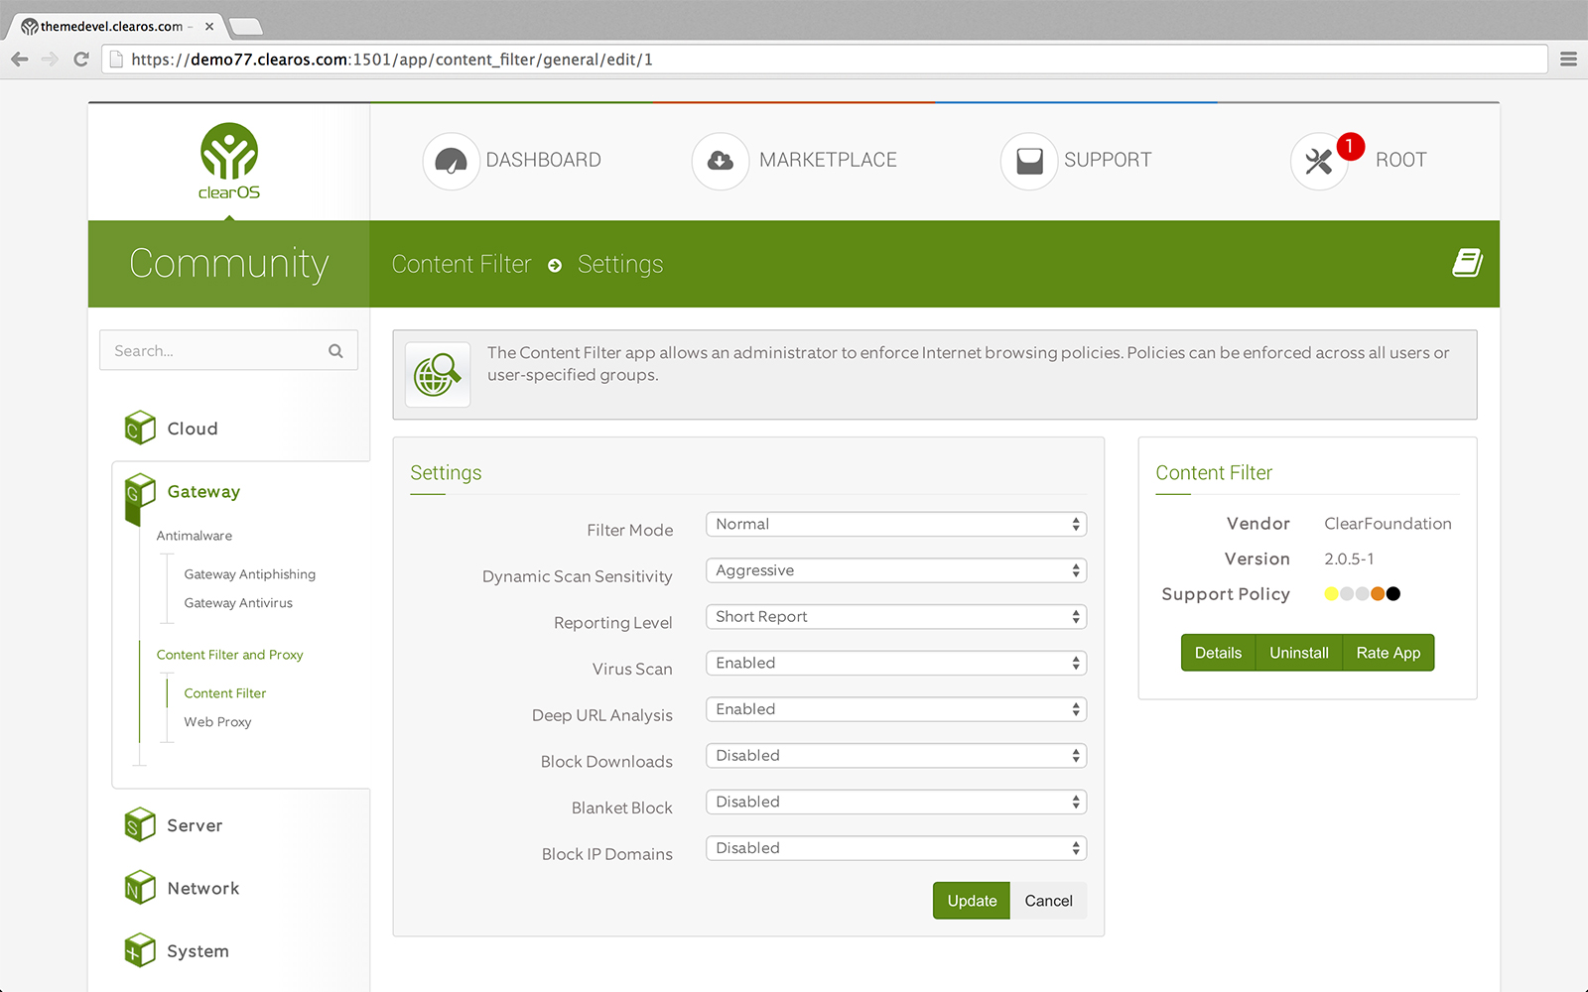Click the Server cube icon
The height and width of the screenshot is (992, 1588).
[x=140, y=824]
